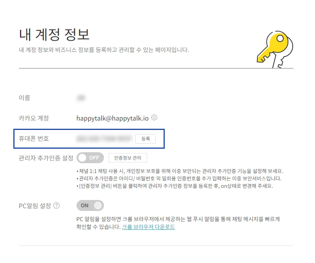Select the blurred phone number value
315x263 pixels.
104,139
